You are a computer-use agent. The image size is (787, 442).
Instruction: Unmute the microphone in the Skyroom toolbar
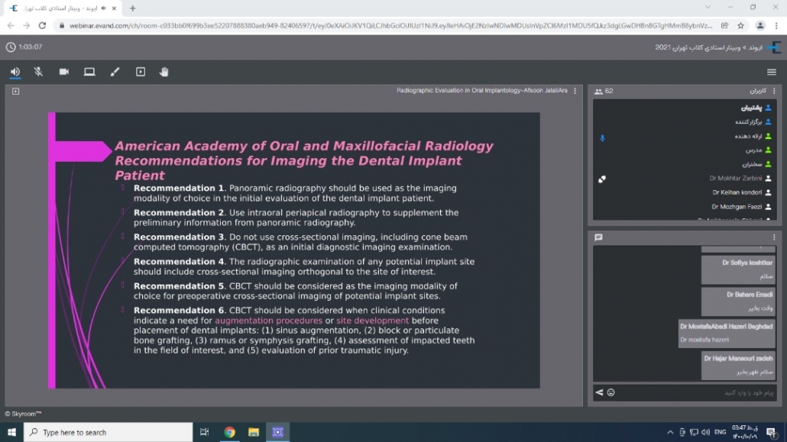(x=39, y=72)
